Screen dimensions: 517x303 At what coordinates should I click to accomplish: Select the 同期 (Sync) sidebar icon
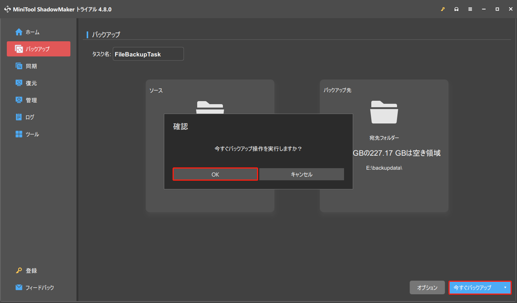[18, 66]
